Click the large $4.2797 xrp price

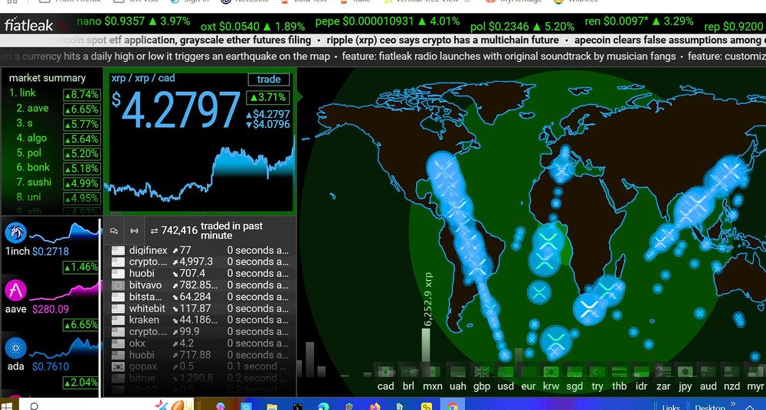pyautogui.click(x=176, y=110)
